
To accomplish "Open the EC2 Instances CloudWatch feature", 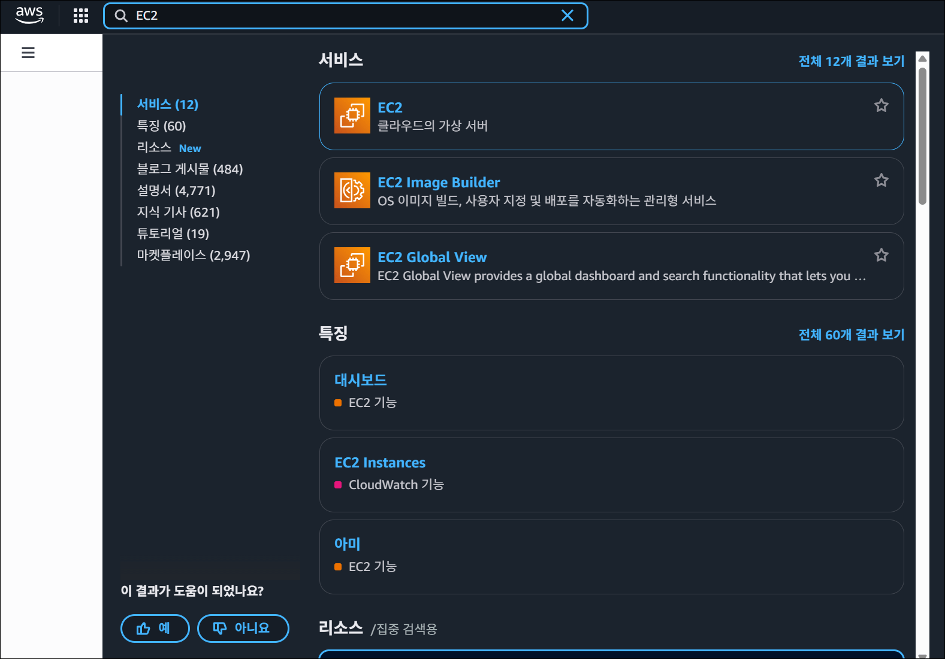I will [380, 463].
